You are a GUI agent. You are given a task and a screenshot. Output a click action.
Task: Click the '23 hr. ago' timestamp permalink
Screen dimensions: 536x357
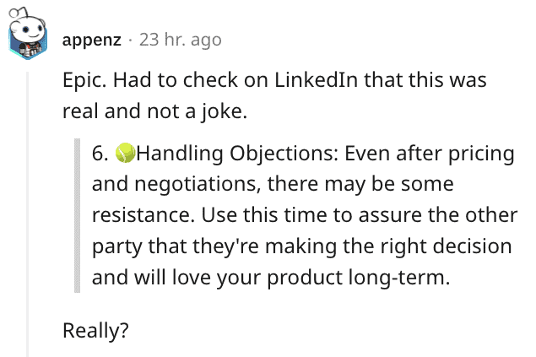tap(180, 40)
